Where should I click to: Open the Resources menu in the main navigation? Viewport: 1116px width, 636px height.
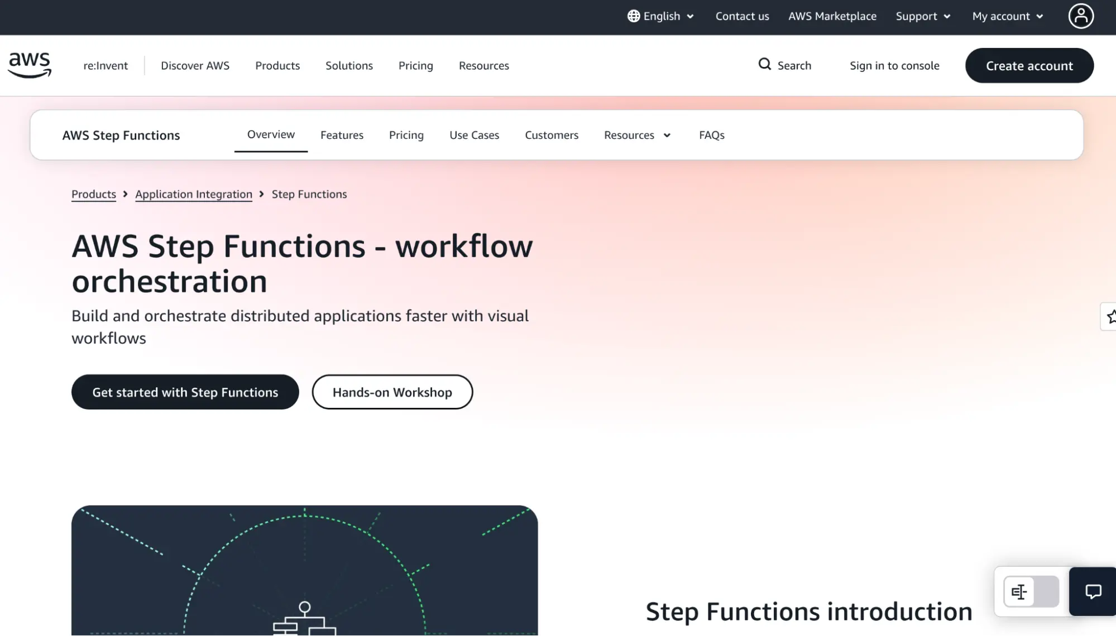tap(483, 65)
